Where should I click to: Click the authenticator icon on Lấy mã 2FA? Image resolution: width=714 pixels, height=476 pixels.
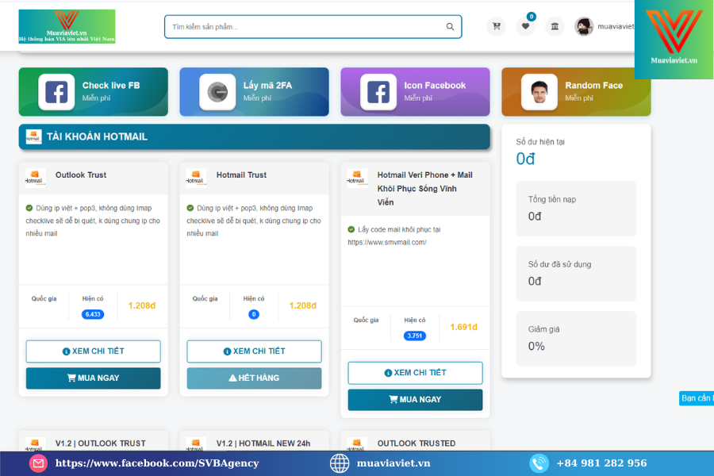217,92
